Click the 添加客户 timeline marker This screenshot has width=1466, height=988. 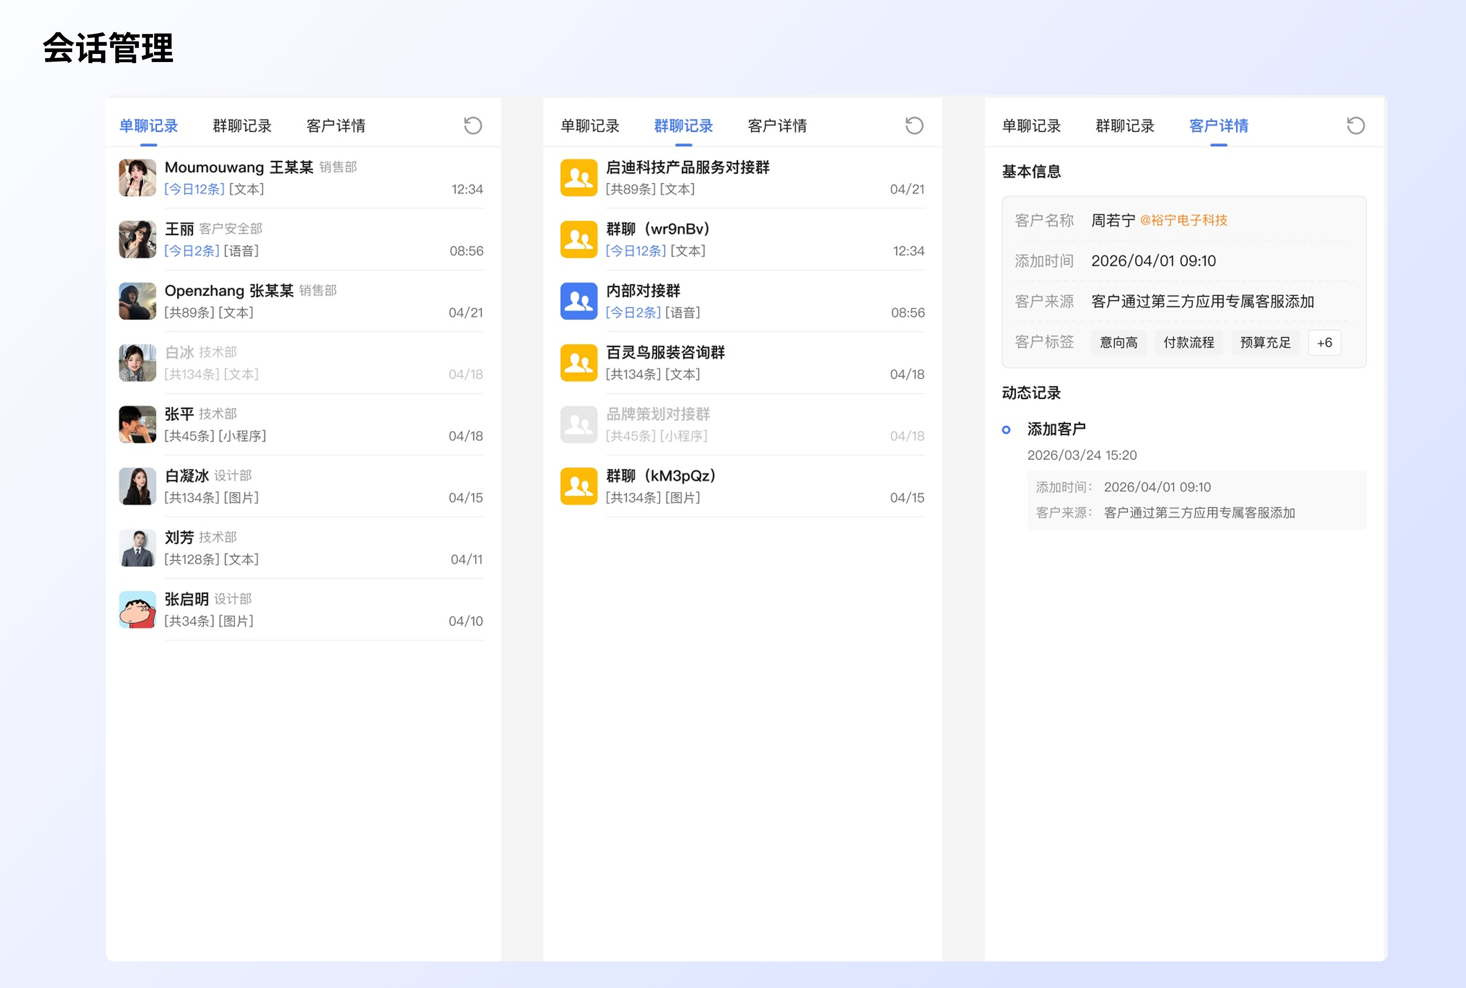[1006, 430]
